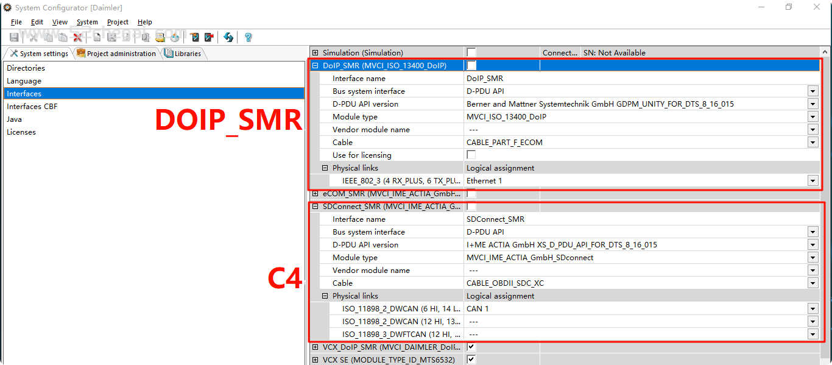The image size is (832, 365).
Task: Click the Paste clipboard toolbar icon
Action: coord(63,37)
